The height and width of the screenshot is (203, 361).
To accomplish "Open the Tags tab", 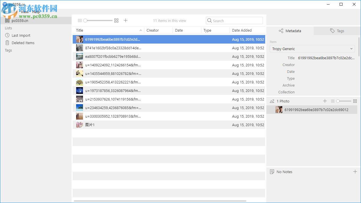I will tap(337, 31).
